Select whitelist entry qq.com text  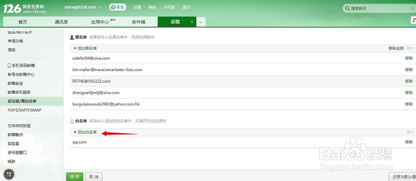coord(79,142)
